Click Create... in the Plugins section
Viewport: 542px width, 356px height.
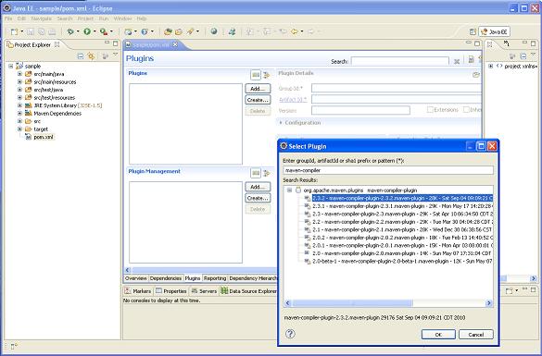(x=258, y=100)
